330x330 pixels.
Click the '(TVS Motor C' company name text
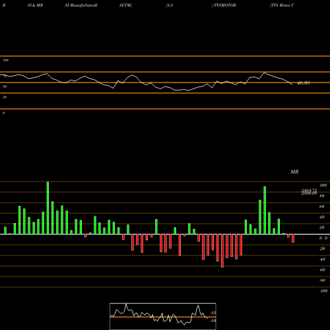[x=282, y=5]
